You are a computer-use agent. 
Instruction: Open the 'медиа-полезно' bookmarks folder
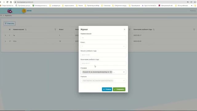pos(68,6)
